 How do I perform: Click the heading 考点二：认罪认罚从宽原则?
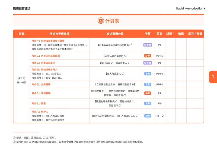pyautogui.click(x=46, y=56)
